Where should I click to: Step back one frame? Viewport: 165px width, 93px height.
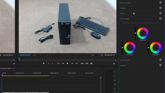[63, 63]
